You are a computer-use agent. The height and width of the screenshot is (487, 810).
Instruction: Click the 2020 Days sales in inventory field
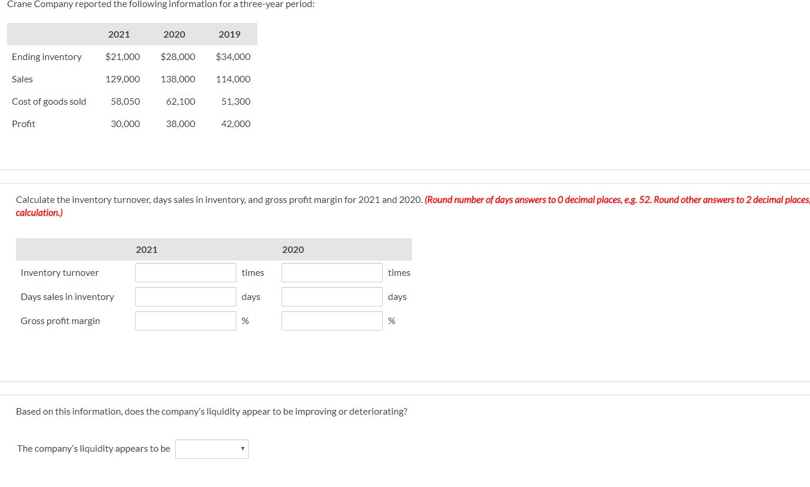[332, 297]
